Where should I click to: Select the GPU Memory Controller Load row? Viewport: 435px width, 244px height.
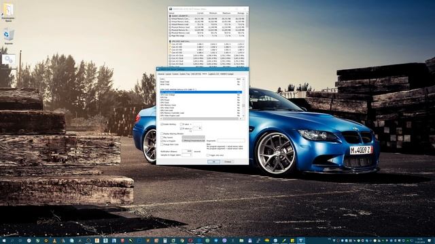click(x=201, y=113)
